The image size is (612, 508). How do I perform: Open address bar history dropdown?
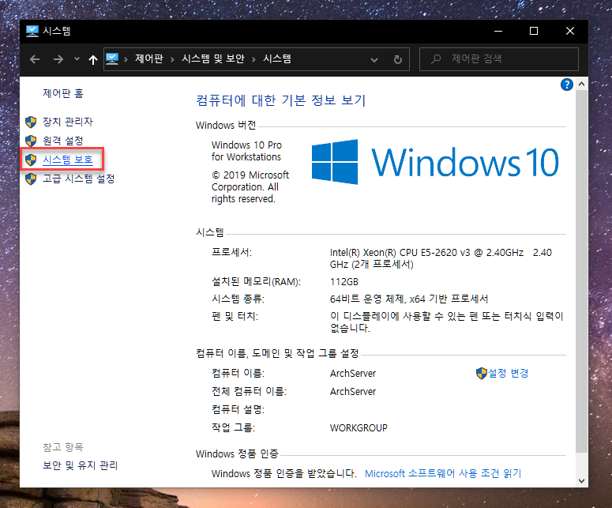374,60
